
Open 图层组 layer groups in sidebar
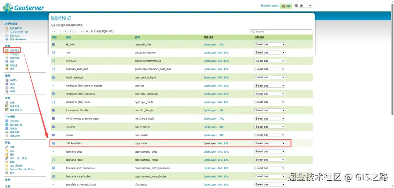(x=13, y=65)
